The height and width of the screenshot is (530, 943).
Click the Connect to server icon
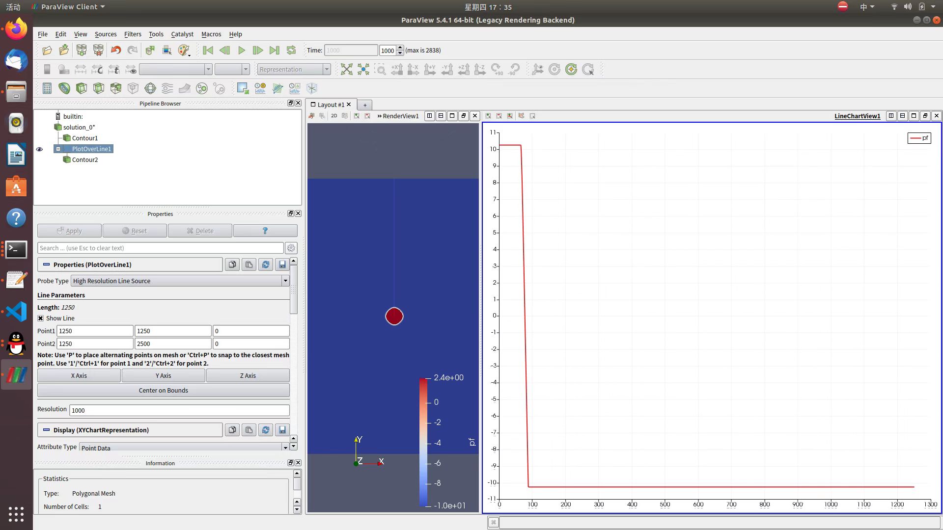point(82,50)
